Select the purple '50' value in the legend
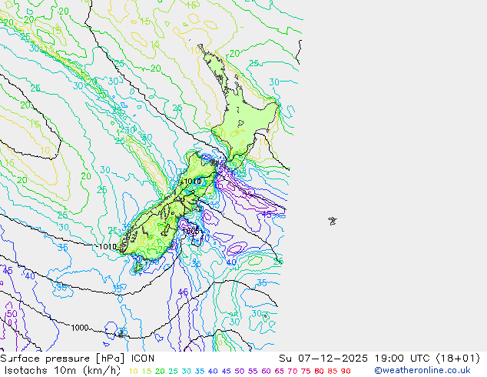The width and height of the screenshot is (487, 377). click(x=240, y=371)
